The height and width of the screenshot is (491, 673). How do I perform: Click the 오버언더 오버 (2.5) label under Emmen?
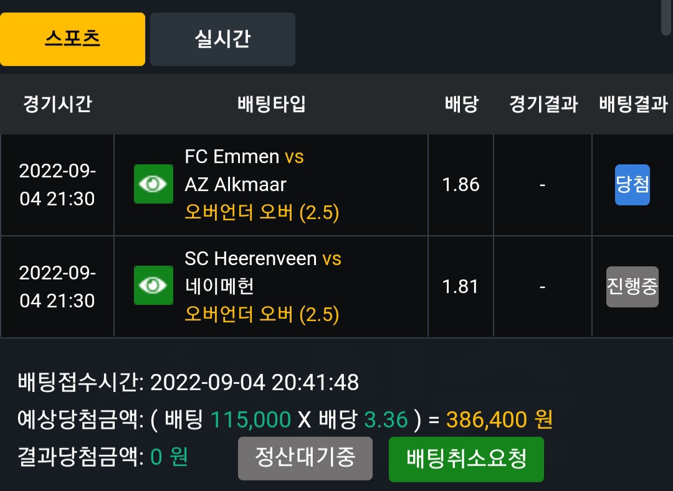click(262, 212)
